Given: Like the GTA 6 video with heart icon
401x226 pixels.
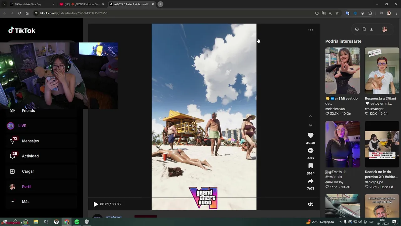Looking at the screenshot, I should click(310, 136).
